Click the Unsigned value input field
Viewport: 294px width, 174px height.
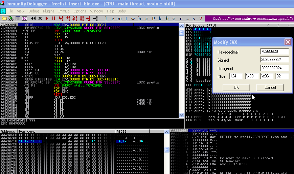274,68
